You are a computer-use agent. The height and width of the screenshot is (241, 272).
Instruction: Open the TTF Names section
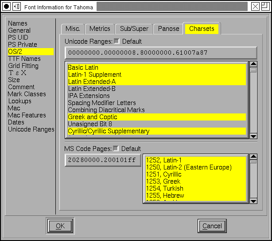[24, 59]
